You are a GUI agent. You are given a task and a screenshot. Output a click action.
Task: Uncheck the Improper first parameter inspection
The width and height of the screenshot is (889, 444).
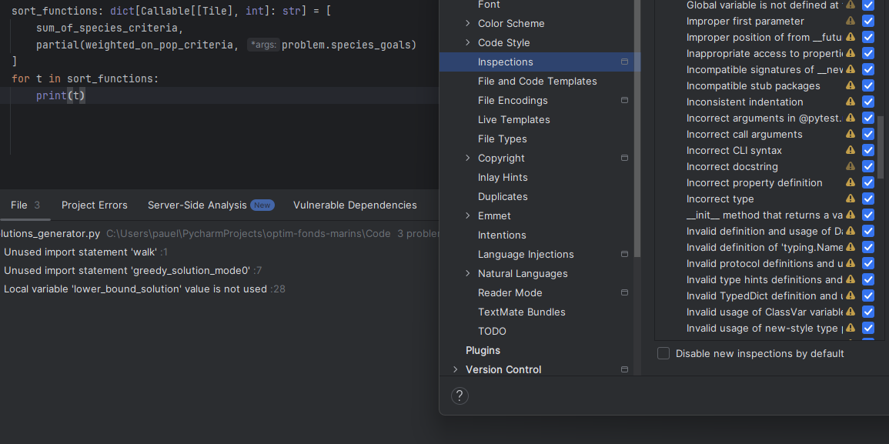tap(868, 21)
